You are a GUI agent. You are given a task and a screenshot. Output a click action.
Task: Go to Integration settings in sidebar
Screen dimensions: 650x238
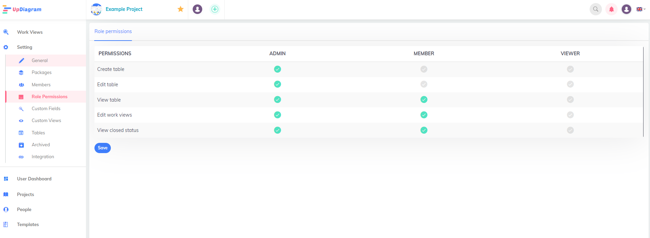(43, 157)
